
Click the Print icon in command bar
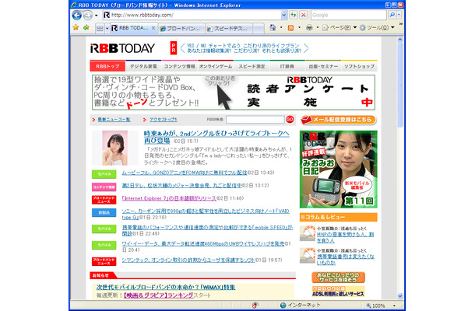pos(309,28)
